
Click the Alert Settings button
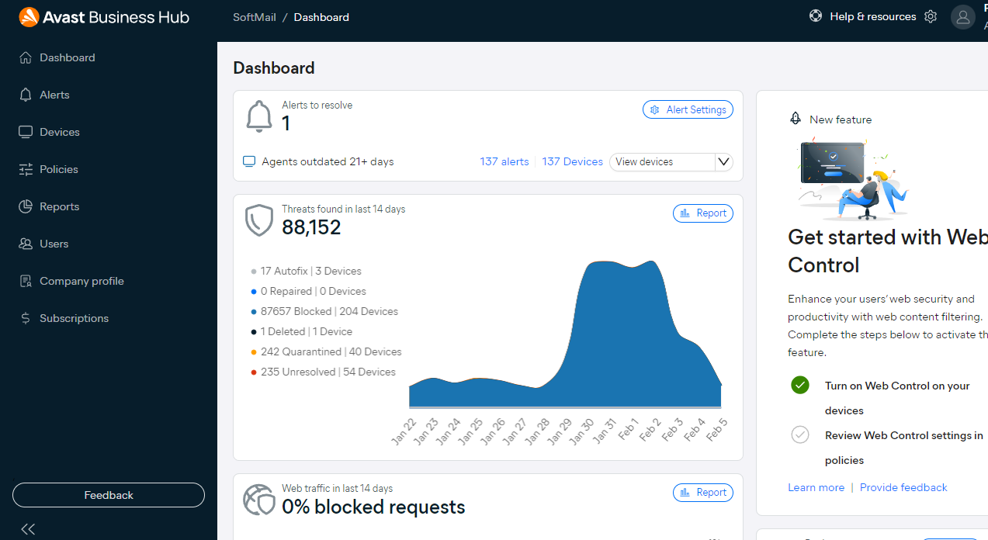[x=688, y=109]
